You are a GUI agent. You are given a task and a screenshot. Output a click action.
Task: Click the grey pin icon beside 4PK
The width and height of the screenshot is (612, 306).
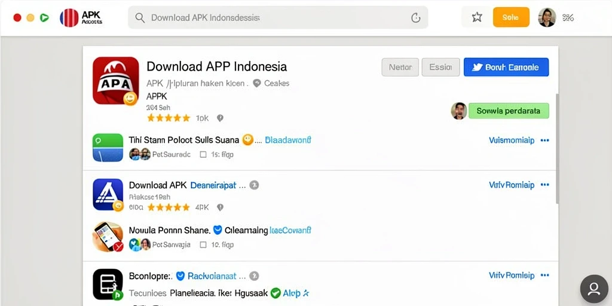pos(220,207)
